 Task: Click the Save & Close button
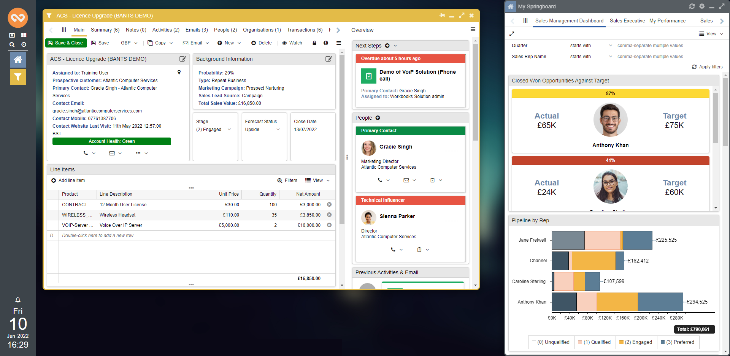pos(66,43)
